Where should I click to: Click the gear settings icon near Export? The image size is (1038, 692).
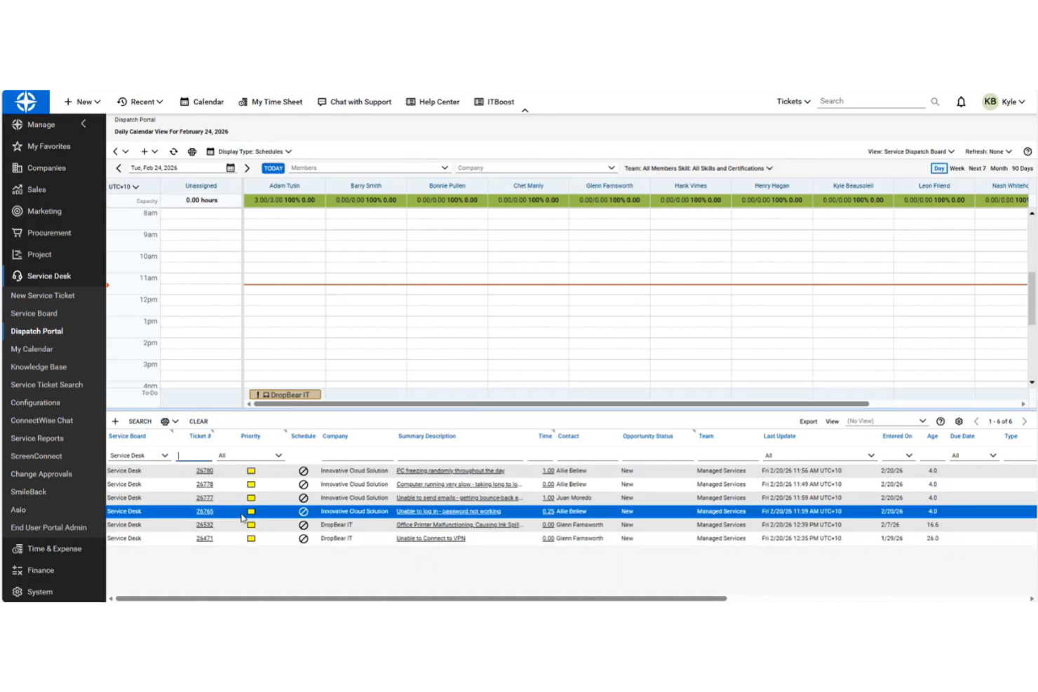959,421
